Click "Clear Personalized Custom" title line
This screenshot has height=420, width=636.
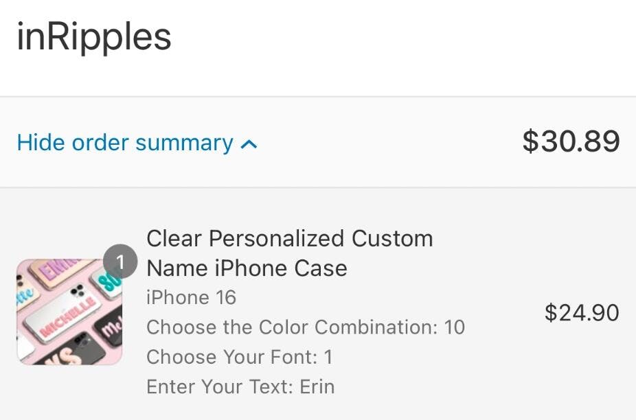click(289, 239)
